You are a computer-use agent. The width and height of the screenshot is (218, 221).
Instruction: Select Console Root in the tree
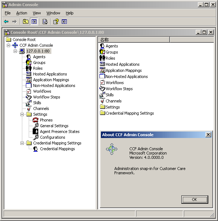24,40
